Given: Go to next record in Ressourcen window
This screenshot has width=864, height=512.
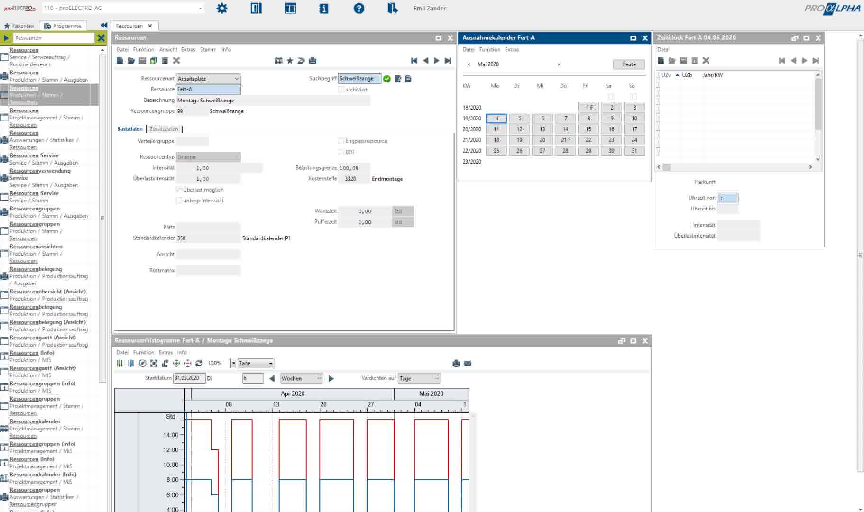Looking at the screenshot, I should tap(437, 61).
